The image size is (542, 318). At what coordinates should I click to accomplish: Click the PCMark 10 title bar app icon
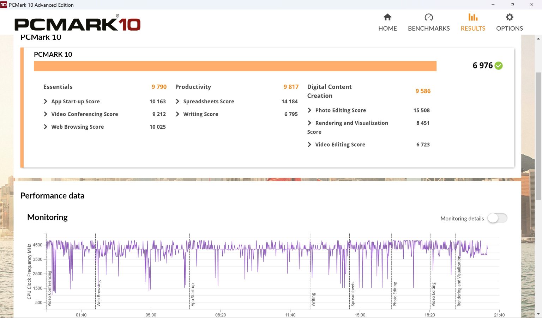click(x=4, y=5)
